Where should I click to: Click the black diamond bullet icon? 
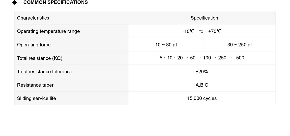[15, 3]
